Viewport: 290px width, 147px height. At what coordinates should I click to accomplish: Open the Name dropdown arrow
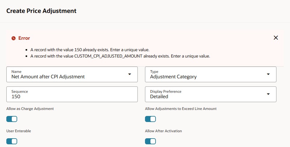130,74
